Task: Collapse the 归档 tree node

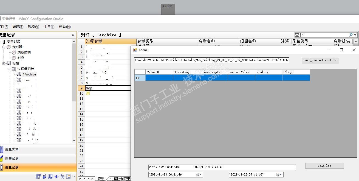Action: tap(4, 63)
